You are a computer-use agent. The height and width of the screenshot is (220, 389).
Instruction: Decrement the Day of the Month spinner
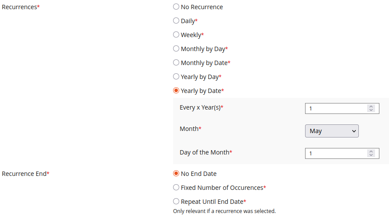pos(371,155)
